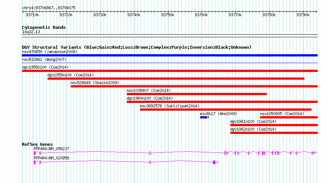Viewport: 328px width, 183px height.
Task: Click the dgv1959n100 (Coe2014) label
Action: 70,75
